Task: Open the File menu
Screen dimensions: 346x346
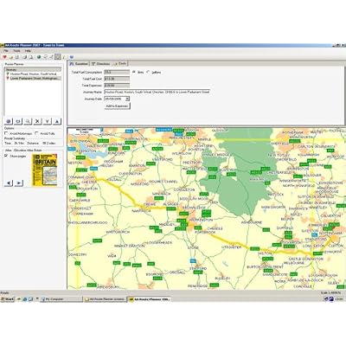Action: (x=6, y=51)
